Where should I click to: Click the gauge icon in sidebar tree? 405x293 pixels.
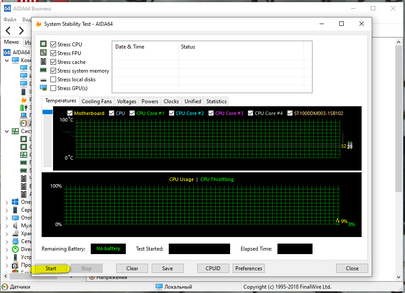click(x=24, y=123)
